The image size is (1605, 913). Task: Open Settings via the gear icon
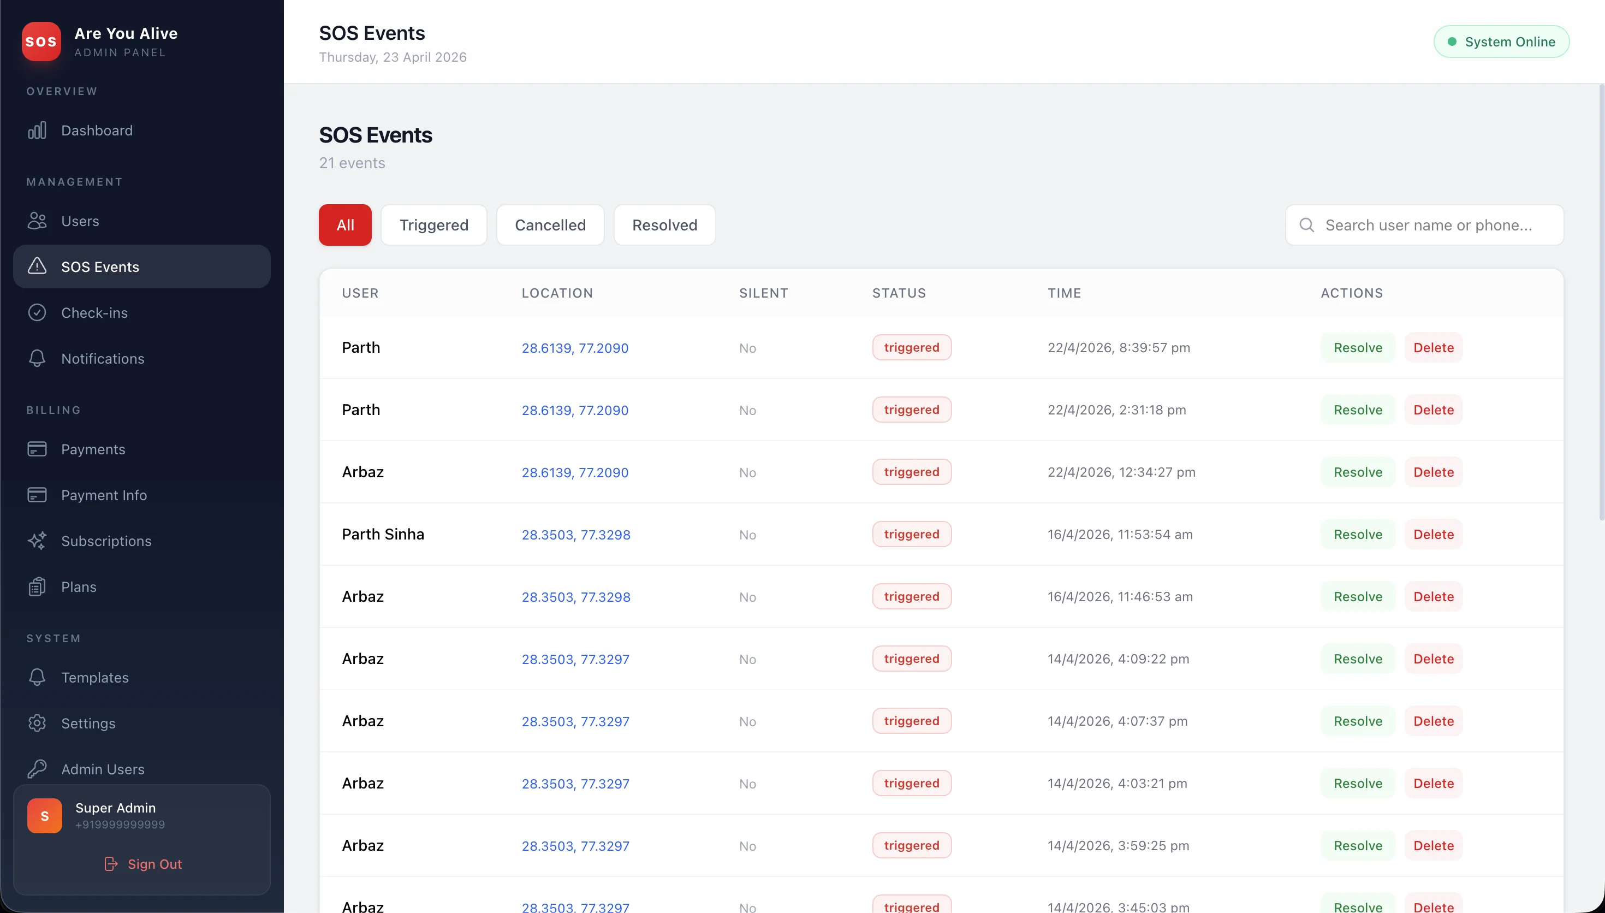point(37,723)
